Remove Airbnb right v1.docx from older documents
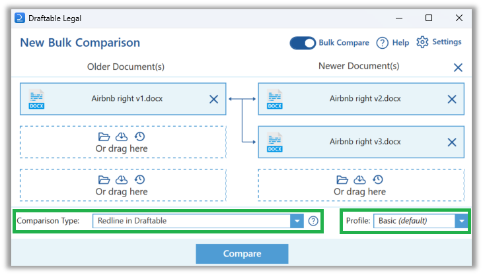 click(x=213, y=100)
